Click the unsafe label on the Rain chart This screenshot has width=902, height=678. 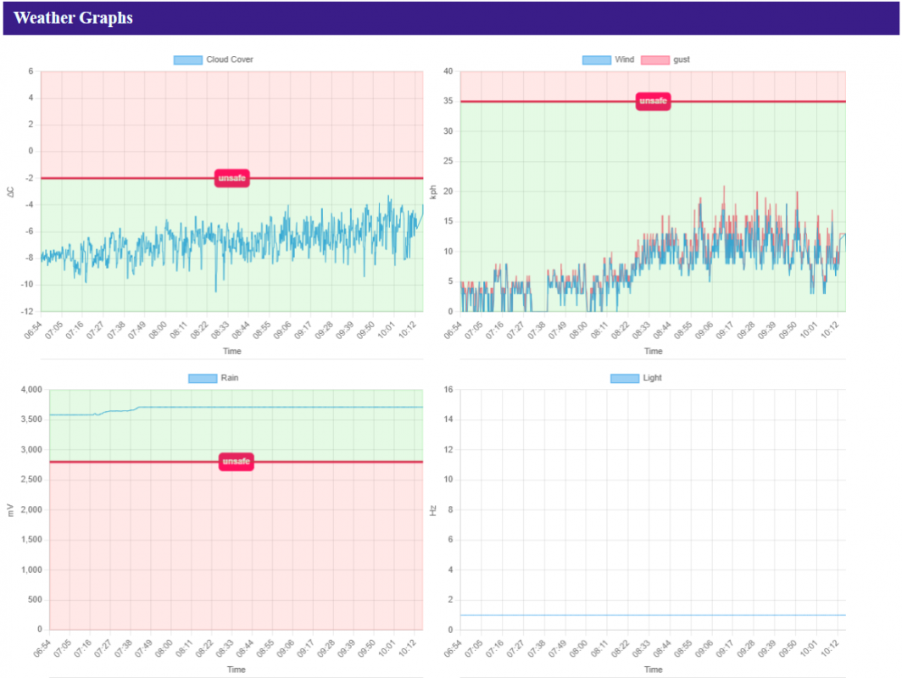(236, 462)
